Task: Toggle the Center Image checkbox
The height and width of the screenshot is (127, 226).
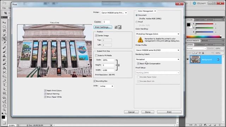Action: (96, 36)
